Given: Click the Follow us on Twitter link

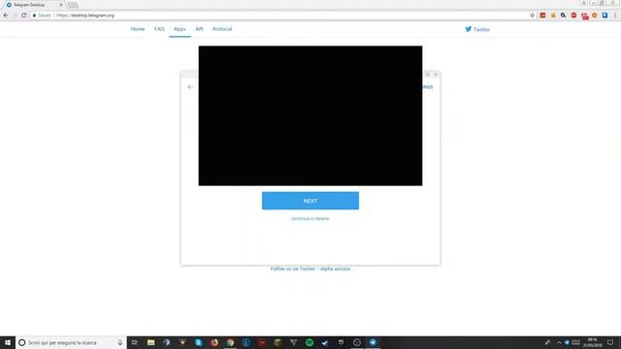Looking at the screenshot, I should pyautogui.click(x=293, y=269).
